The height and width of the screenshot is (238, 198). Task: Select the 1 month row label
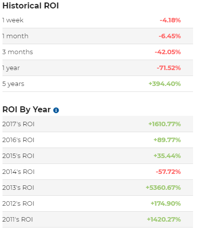(x=15, y=36)
